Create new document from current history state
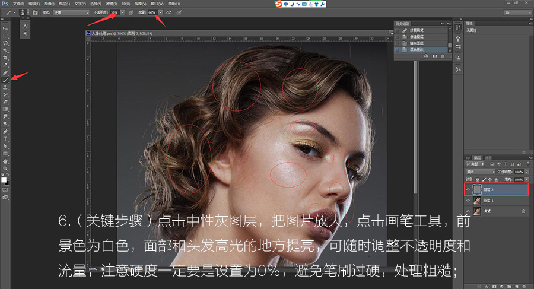The height and width of the screenshot is (289, 534). point(426,56)
